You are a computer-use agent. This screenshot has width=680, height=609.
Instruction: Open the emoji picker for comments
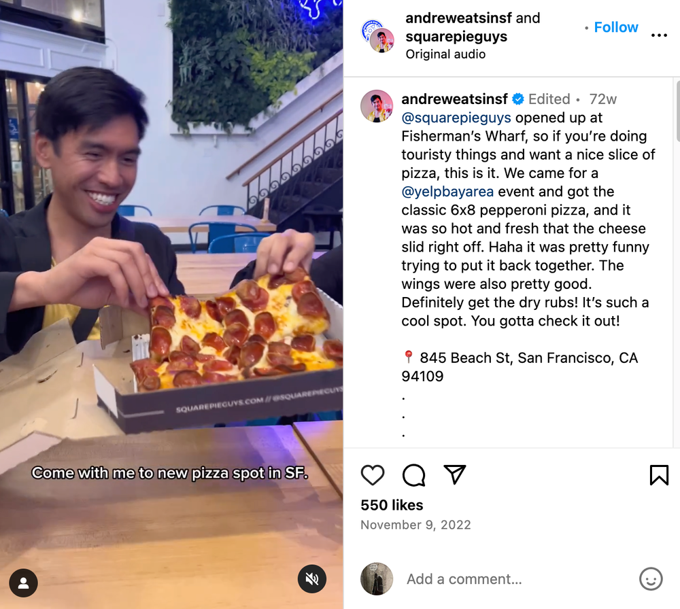(651, 579)
